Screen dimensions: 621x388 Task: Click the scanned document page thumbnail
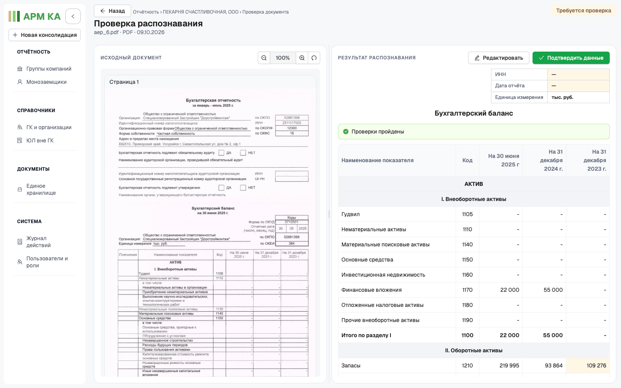point(210,233)
